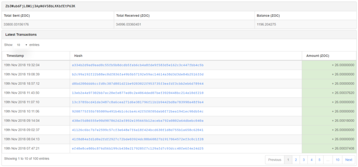Click the Total Sent value 33800.03156176
Image resolution: width=358 pixels, height=167 pixels.
point(16,24)
